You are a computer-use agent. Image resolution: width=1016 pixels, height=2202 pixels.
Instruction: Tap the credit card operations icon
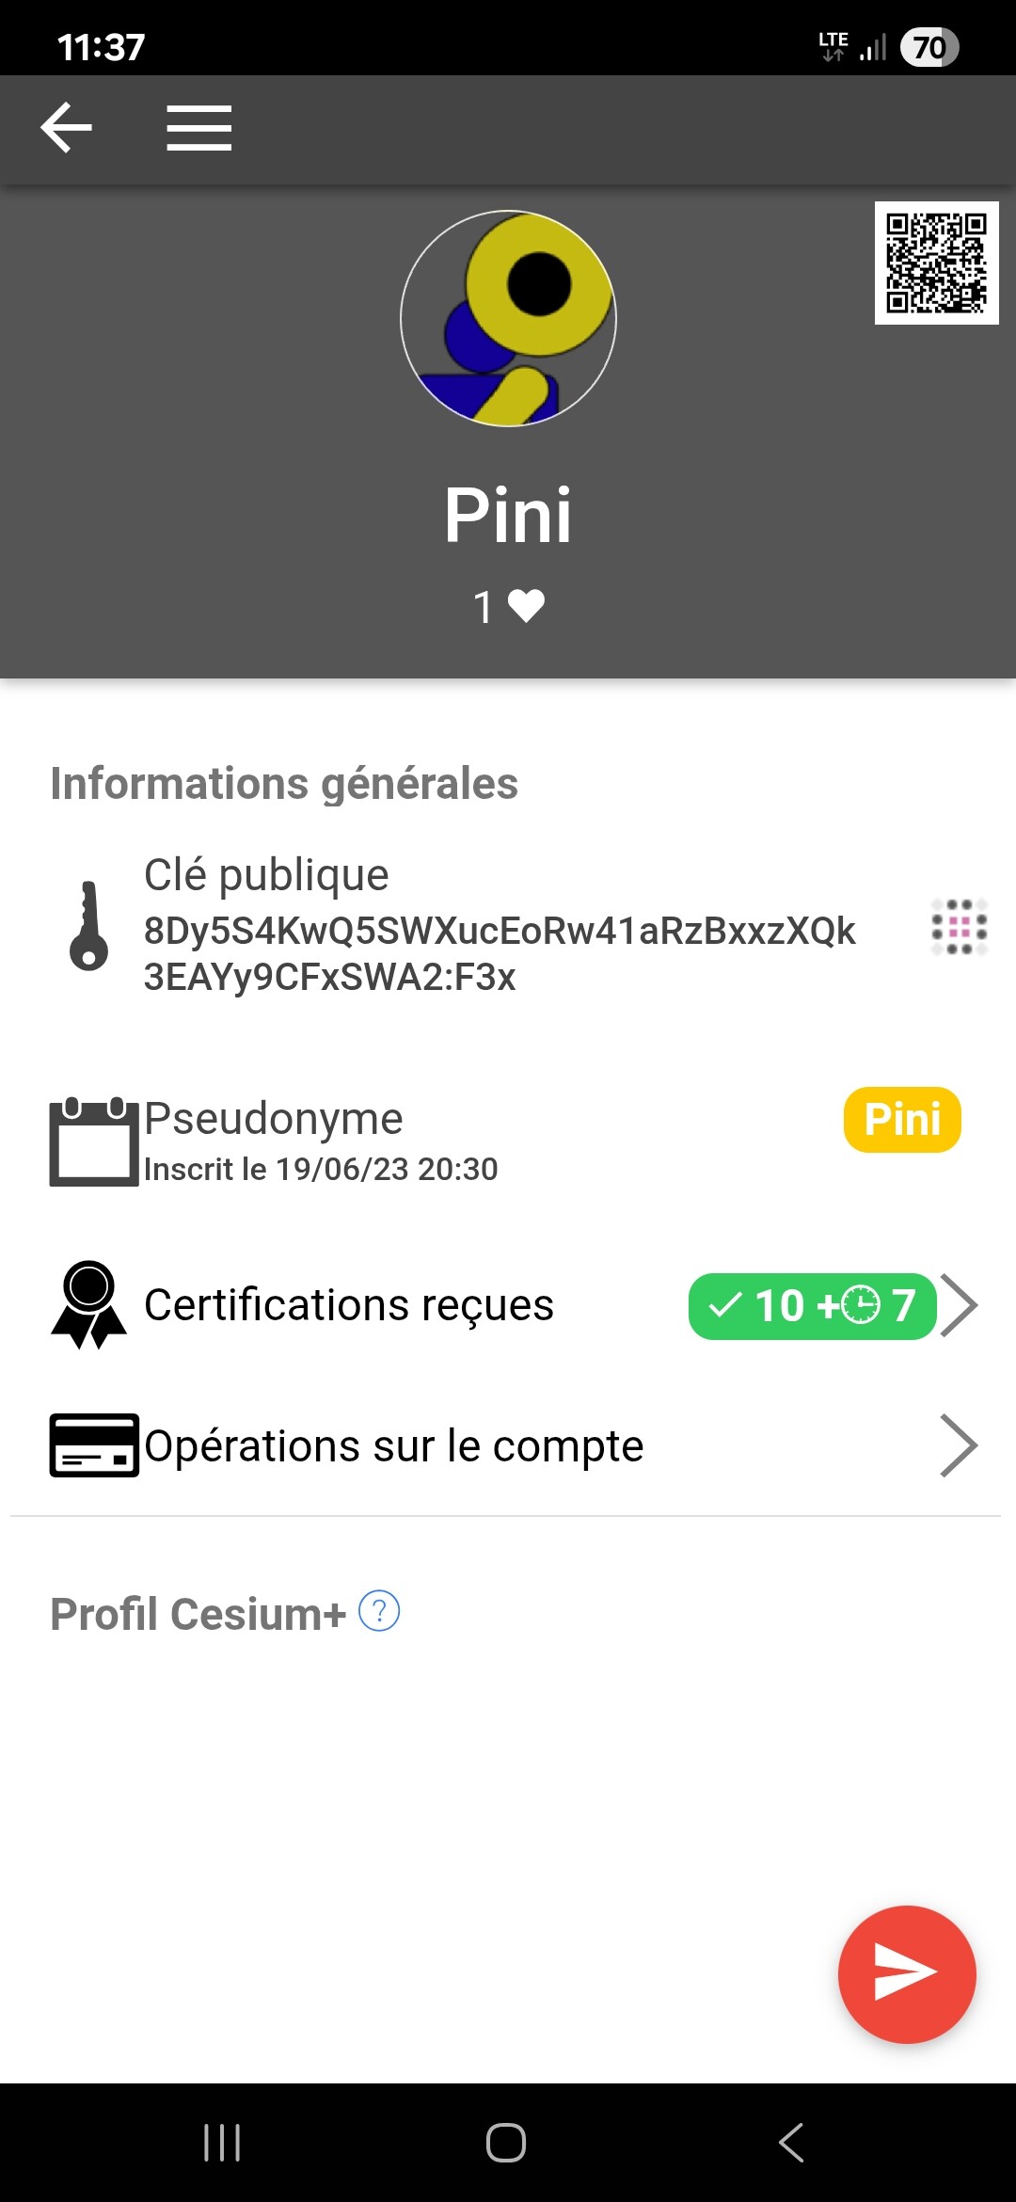click(93, 1445)
